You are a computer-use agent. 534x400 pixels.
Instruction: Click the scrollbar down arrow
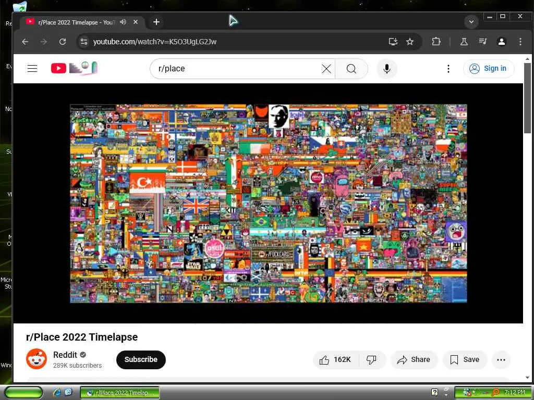(x=527, y=377)
